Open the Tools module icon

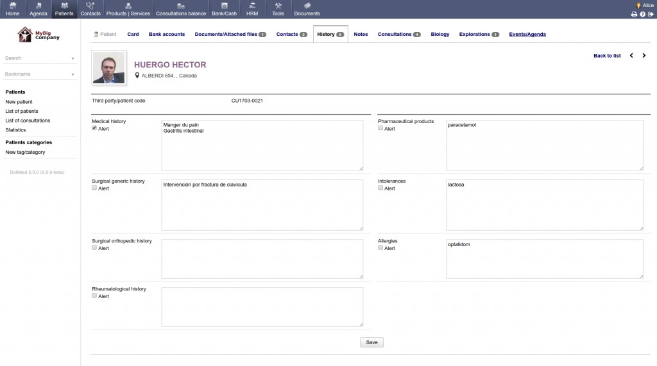(278, 6)
